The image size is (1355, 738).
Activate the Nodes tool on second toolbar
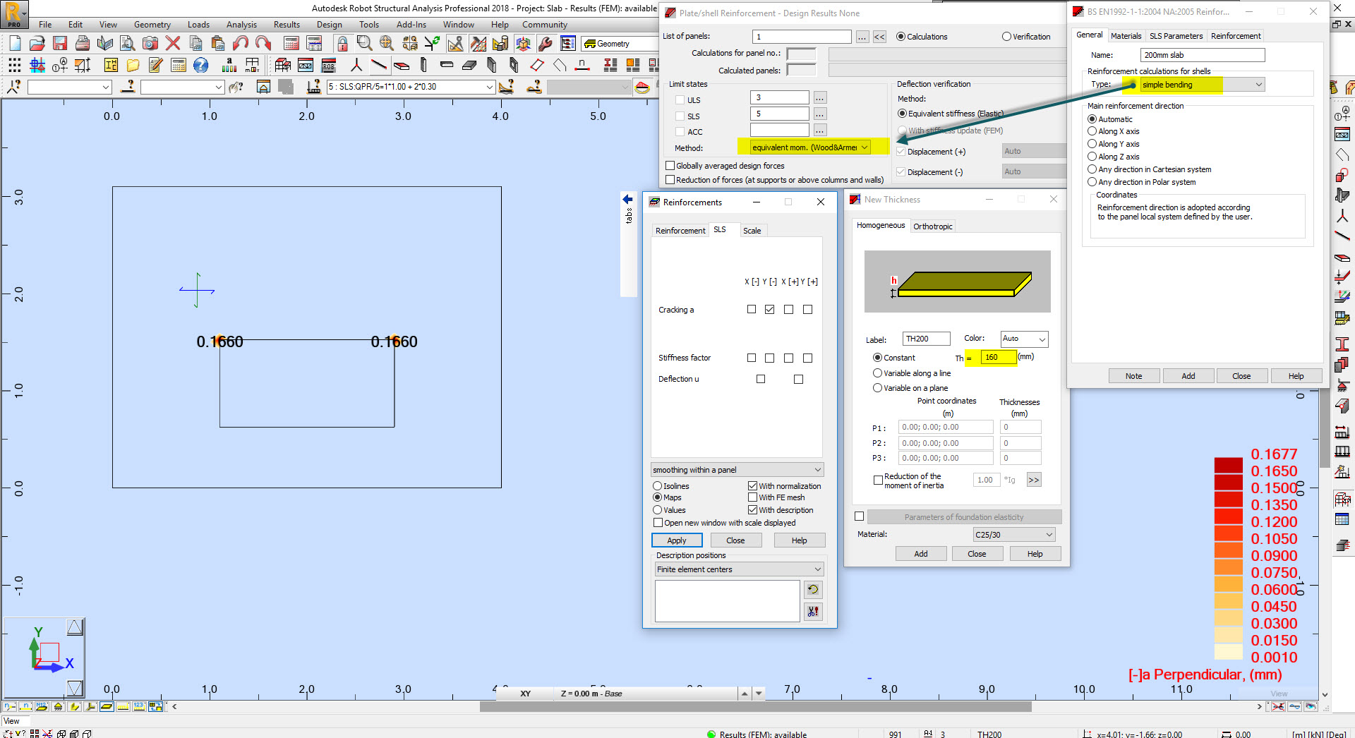pos(356,65)
